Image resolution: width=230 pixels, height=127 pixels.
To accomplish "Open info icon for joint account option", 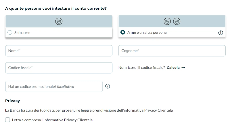I will [221, 33].
